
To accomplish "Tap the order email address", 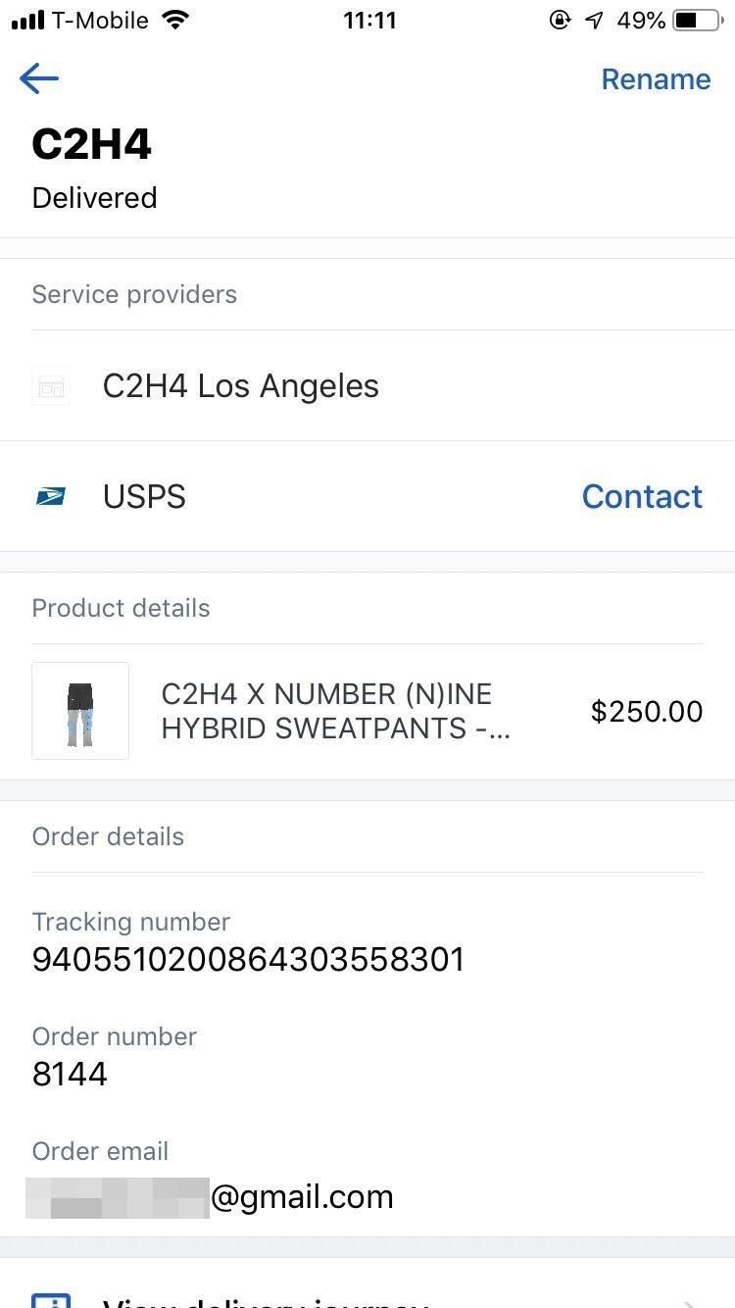I will point(211,1197).
